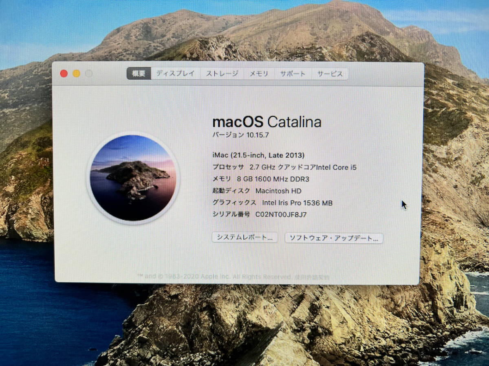Click the Macintosh HD startup disk value

click(x=278, y=191)
